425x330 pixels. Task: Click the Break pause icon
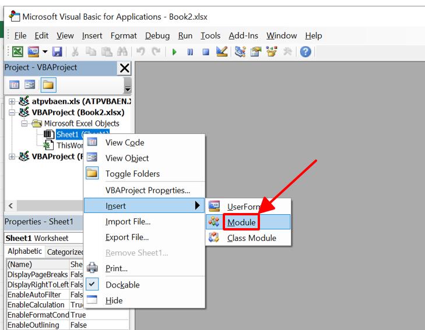tap(190, 52)
